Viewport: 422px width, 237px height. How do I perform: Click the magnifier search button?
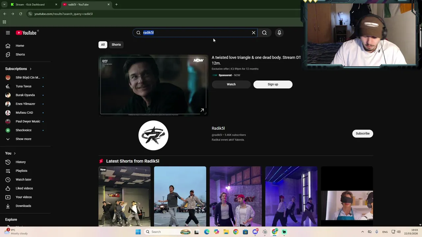pyautogui.click(x=264, y=33)
